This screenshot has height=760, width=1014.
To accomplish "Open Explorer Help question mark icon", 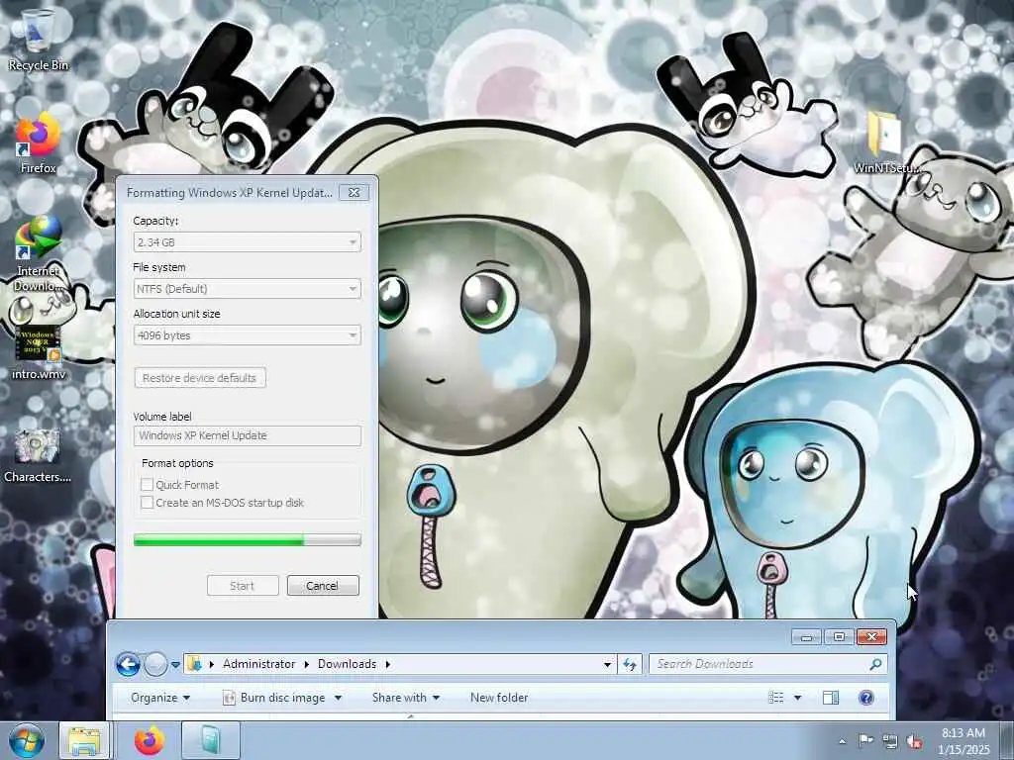I will (866, 698).
